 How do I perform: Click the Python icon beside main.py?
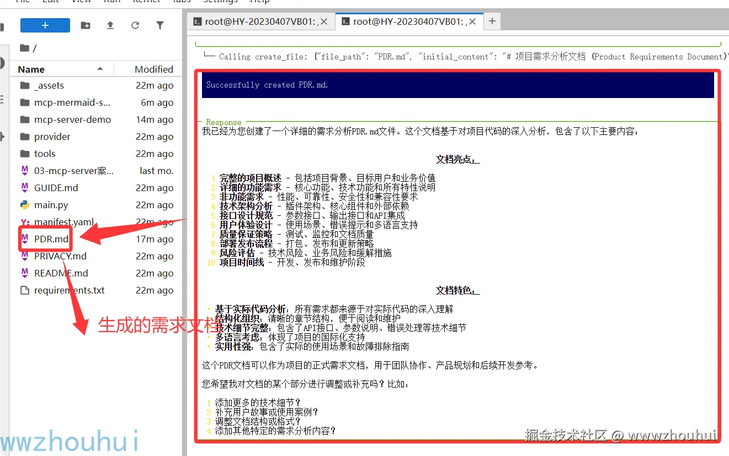pos(24,205)
